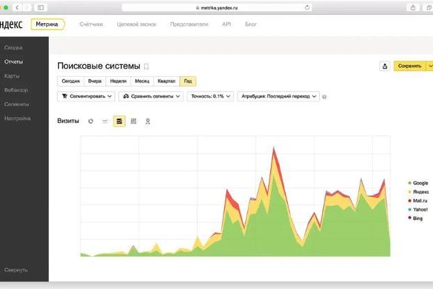The width and height of the screenshot is (433, 289).
Task: Expand the Сохранить dropdown arrow
Action: click(430, 66)
